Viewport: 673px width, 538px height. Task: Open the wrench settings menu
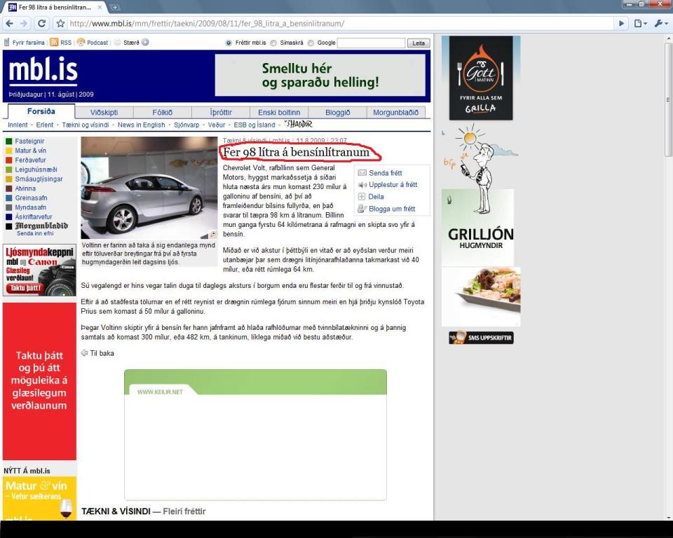pos(660,24)
